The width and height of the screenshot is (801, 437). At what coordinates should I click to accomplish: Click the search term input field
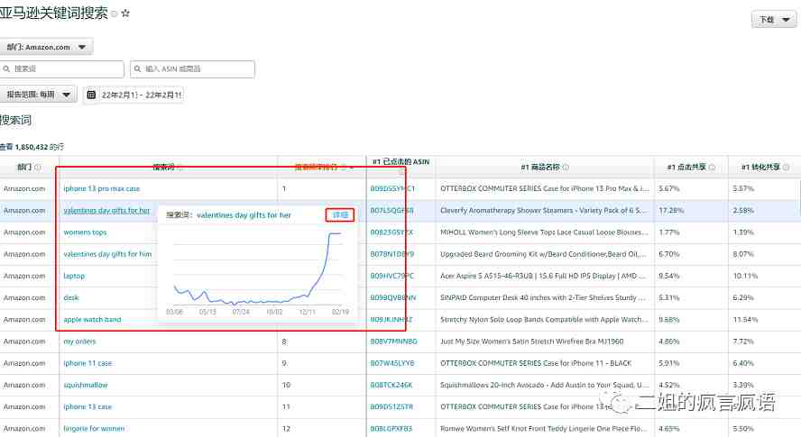click(62, 68)
